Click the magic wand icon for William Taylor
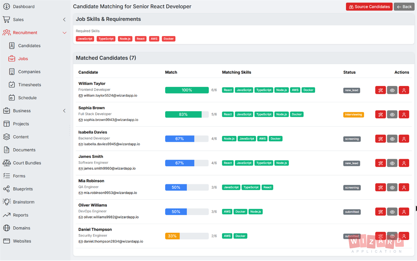The image size is (417, 261). pyautogui.click(x=381, y=90)
